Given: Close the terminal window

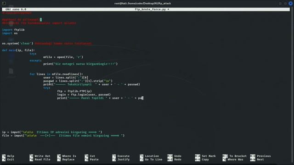Looking at the screenshot, I should [x=291, y=3].
